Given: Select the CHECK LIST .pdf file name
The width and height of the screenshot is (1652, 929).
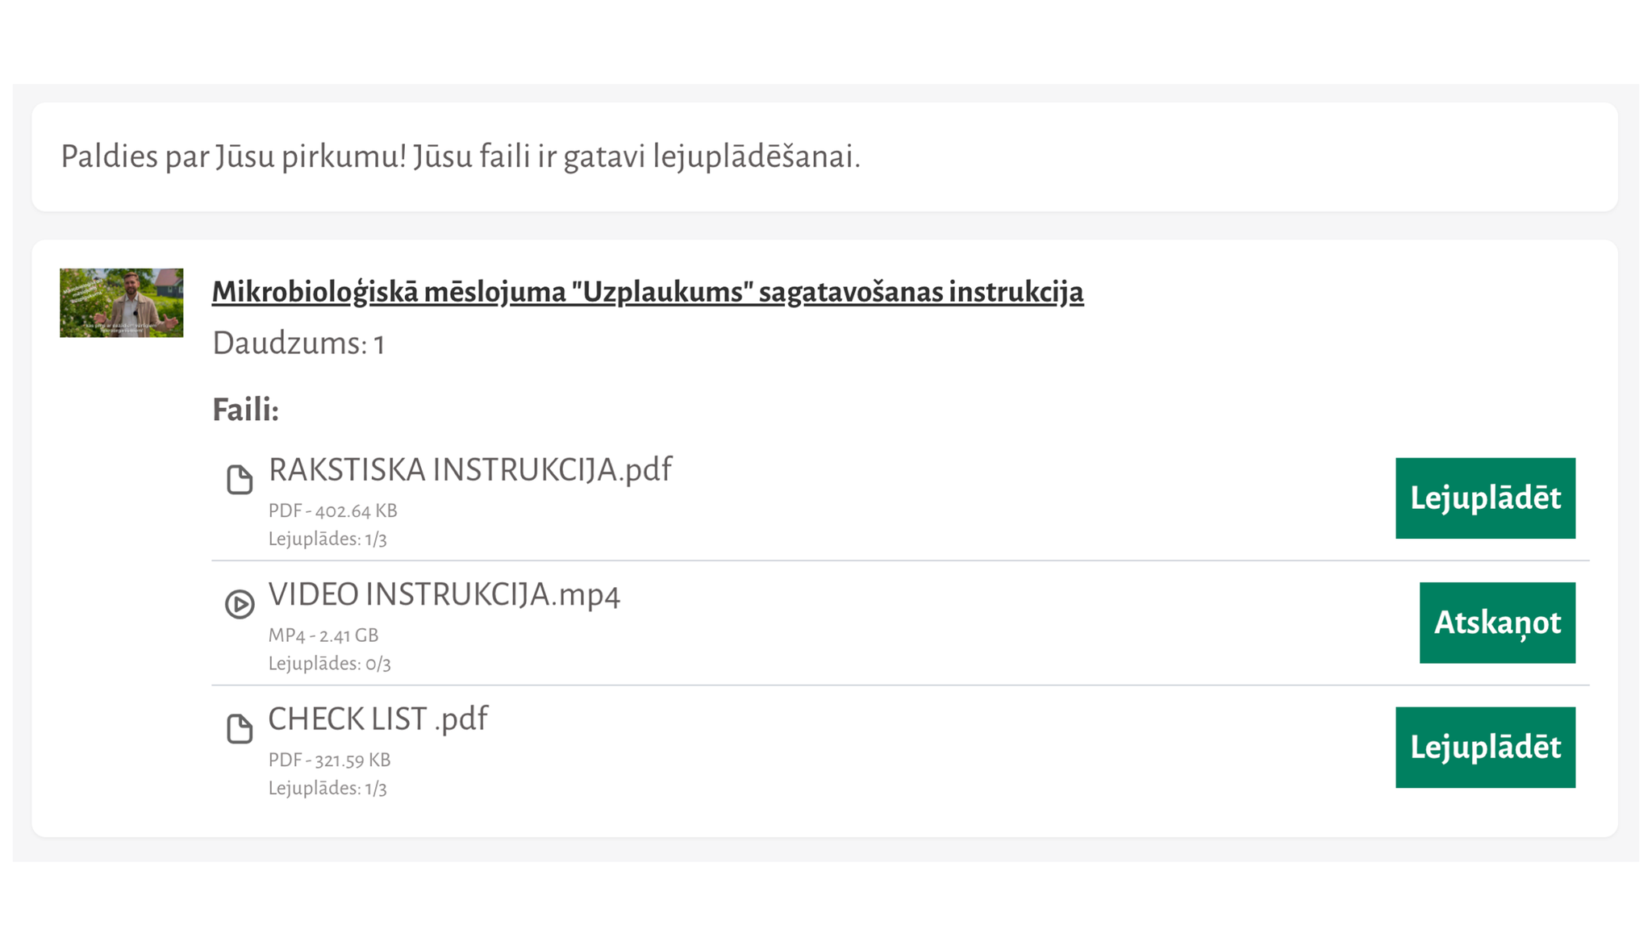Looking at the screenshot, I should point(378,719).
